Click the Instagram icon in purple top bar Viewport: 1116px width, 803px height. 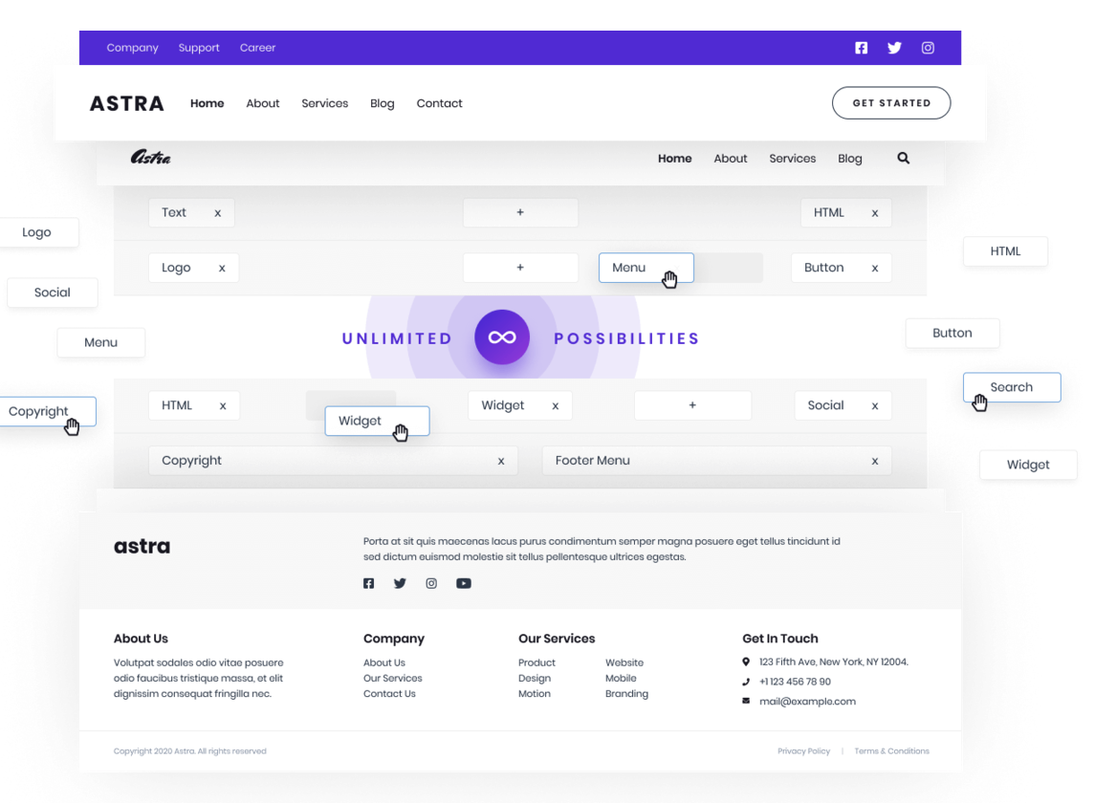(928, 48)
